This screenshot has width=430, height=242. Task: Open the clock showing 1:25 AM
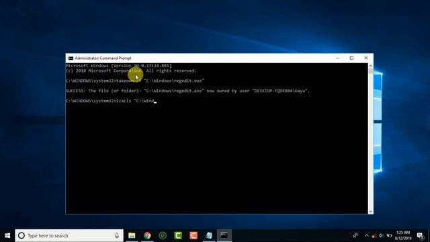click(x=403, y=235)
